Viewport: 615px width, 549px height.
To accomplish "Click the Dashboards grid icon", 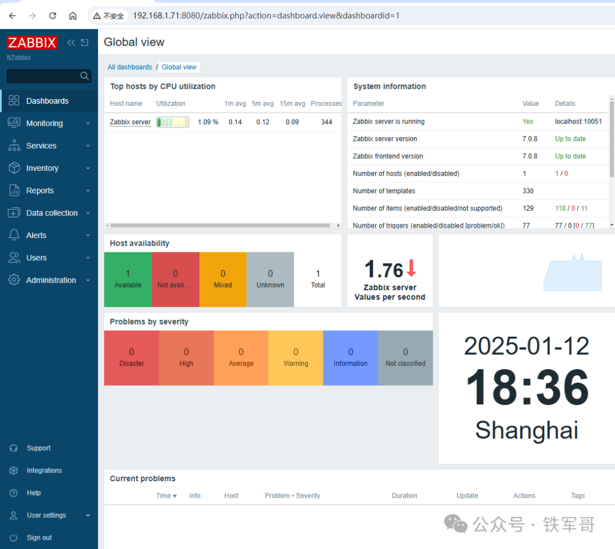I will coord(14,100).
